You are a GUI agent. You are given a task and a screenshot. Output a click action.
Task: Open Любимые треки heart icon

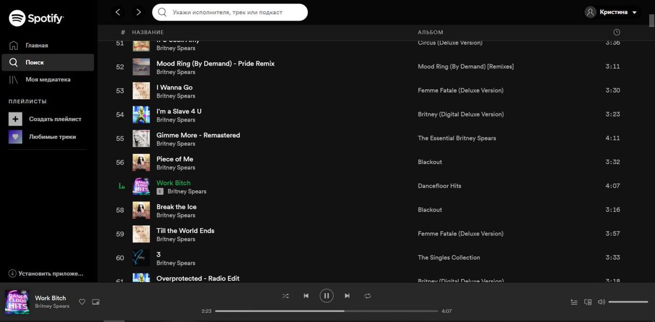click(x=15, y=137)
